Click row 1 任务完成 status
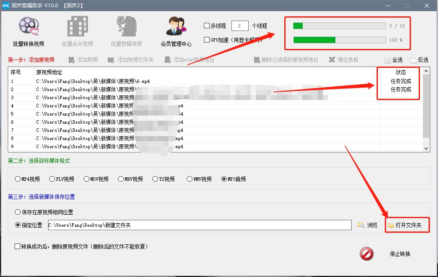This screenshot has height=277, width=438. (401, 81)
